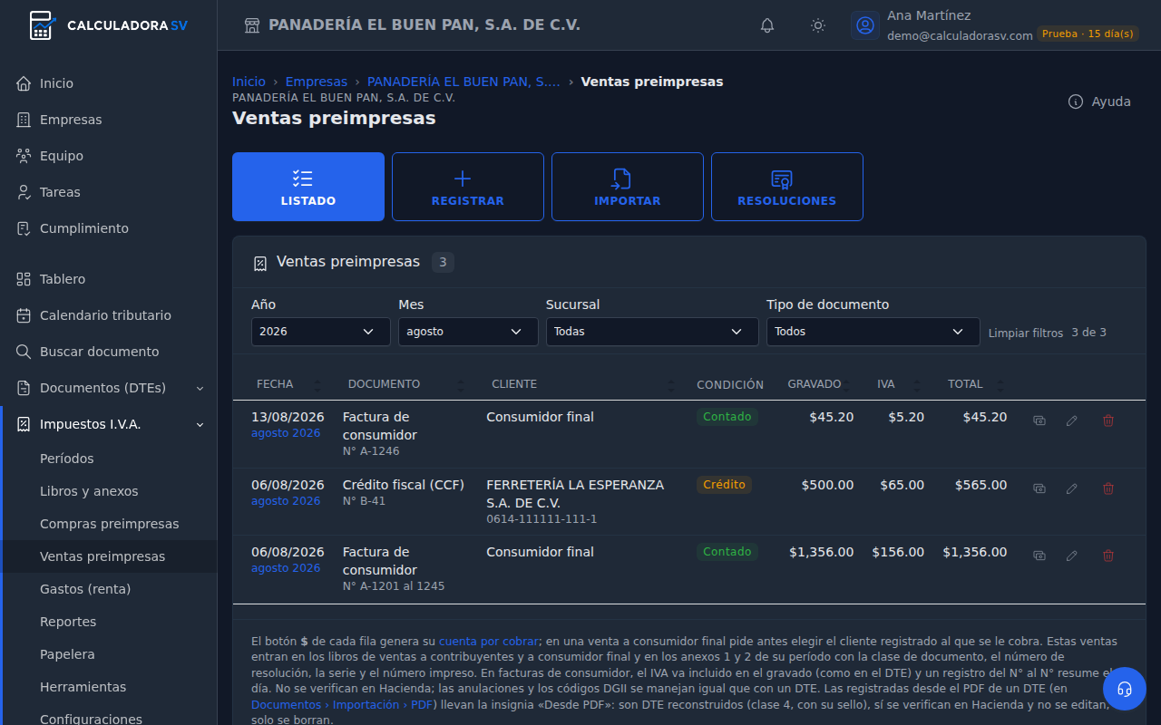
Task: Open Inicio in the sidebar
Action: 110,83
